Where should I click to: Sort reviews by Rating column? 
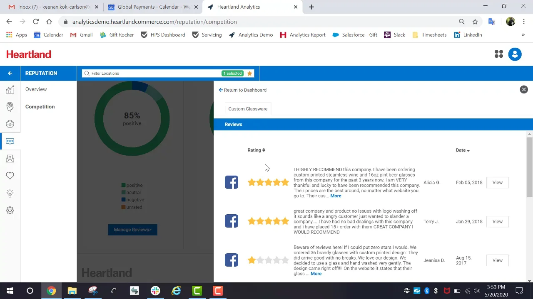point(256,150)
